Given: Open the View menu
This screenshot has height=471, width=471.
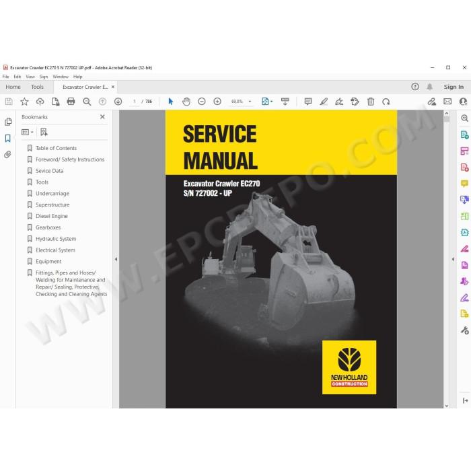Looking at the screenshot, I should (30, 77).
